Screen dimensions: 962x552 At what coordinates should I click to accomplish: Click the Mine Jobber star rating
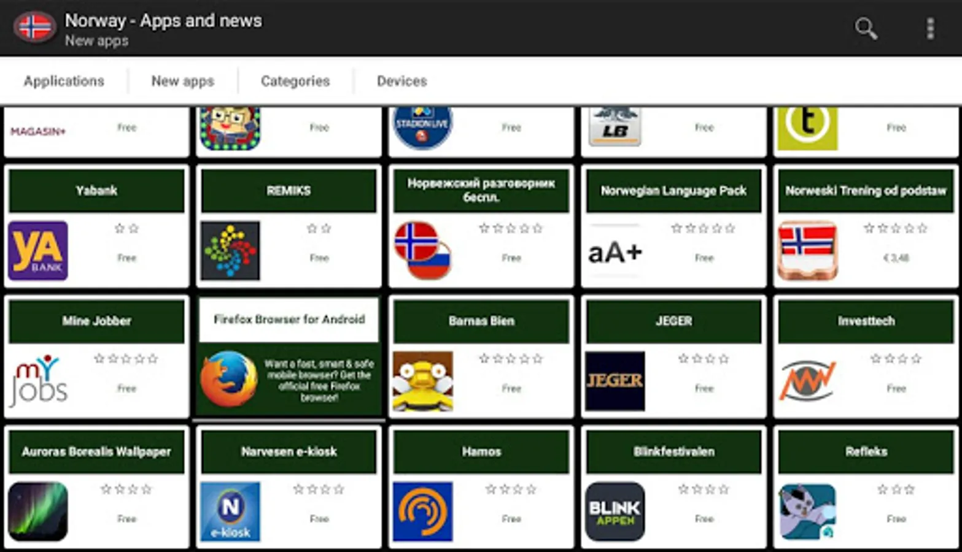[x=126, y=359]
